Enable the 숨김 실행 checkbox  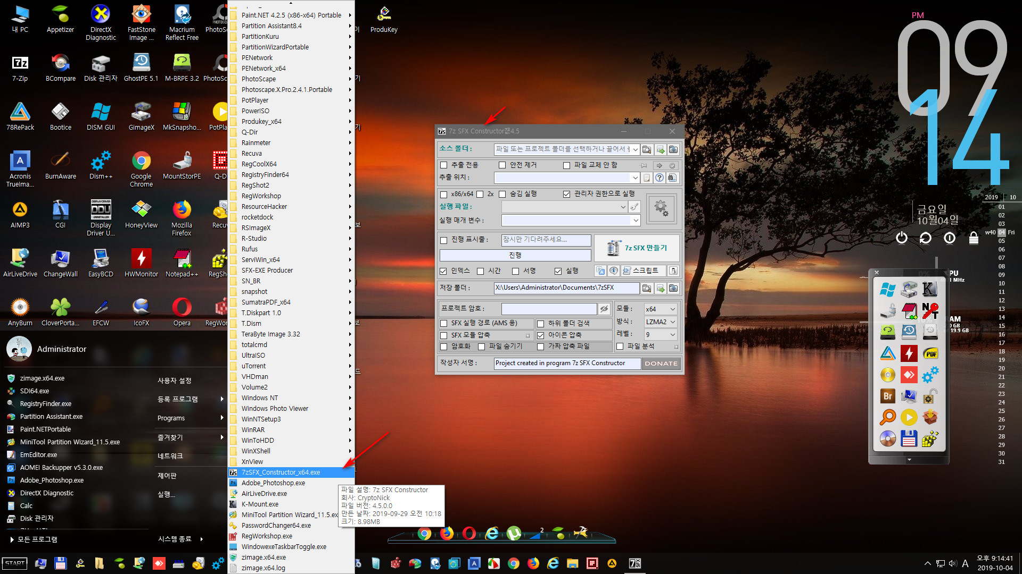pos(502,194)
